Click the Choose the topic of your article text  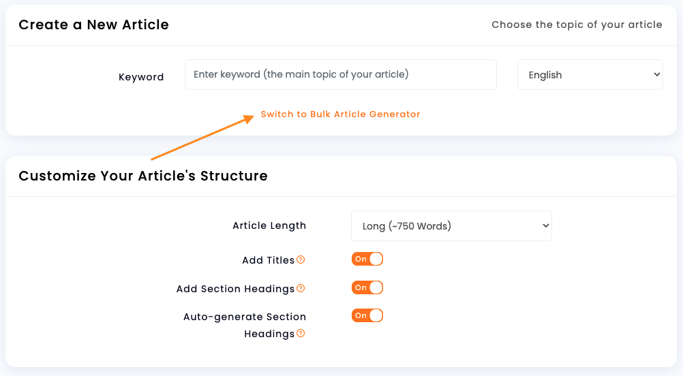point(577,25)
